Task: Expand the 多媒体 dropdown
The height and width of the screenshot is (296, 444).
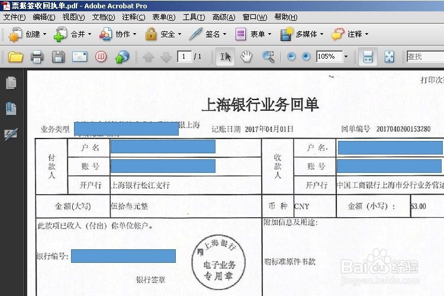Action: (x=321, y=34)
